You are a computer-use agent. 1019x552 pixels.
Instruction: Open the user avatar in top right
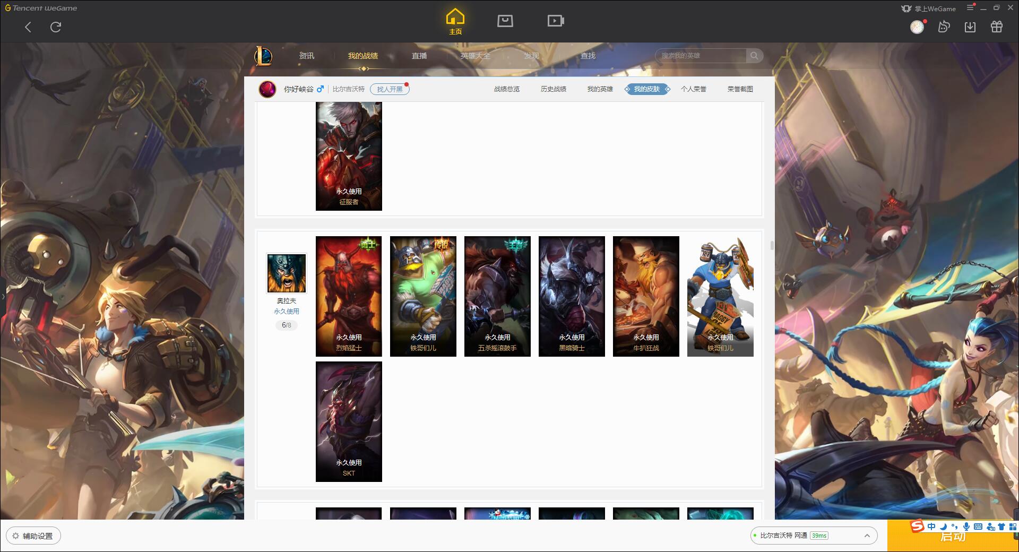tap(917, 27)
